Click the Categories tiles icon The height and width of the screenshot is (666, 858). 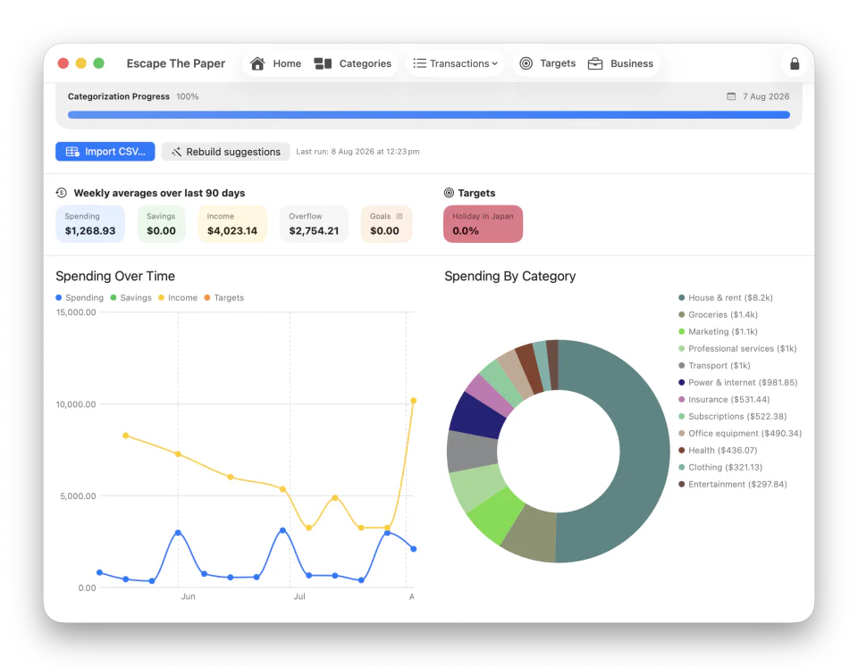point(323,63)
